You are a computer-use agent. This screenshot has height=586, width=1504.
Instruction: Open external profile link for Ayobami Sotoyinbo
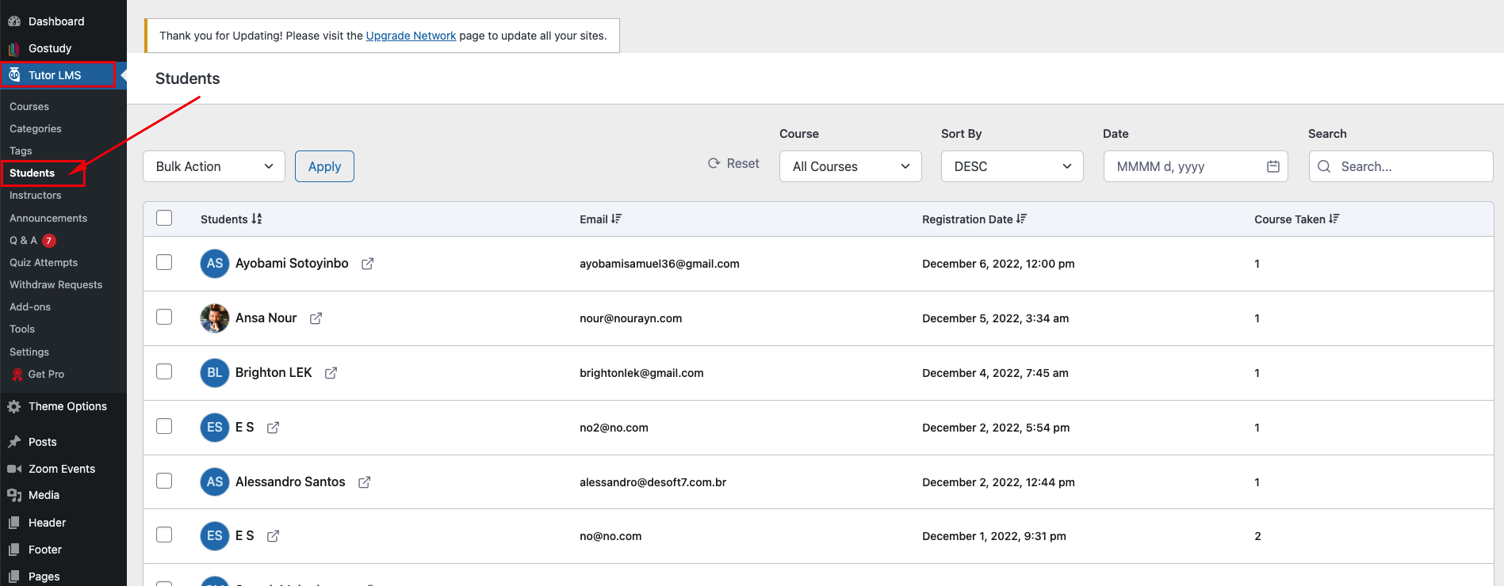pyautogui.click(x=368, y=264)
